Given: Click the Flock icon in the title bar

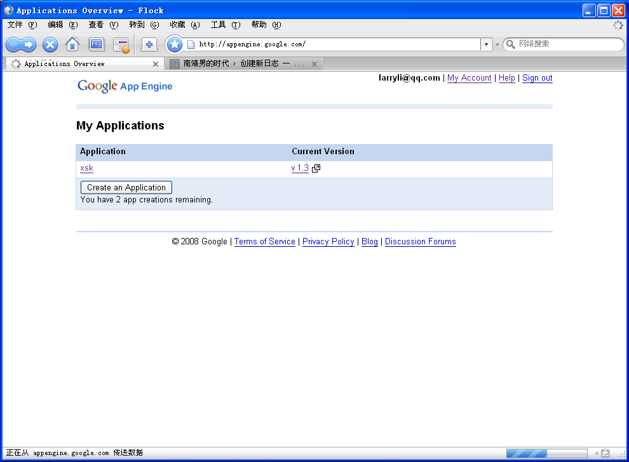Looking at the screenshot, I should coord(9,10).
